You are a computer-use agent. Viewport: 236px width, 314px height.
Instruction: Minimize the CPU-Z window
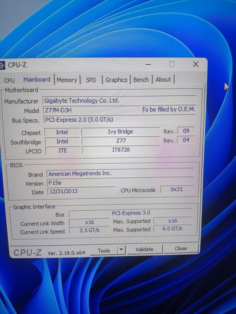pos(148,65)
